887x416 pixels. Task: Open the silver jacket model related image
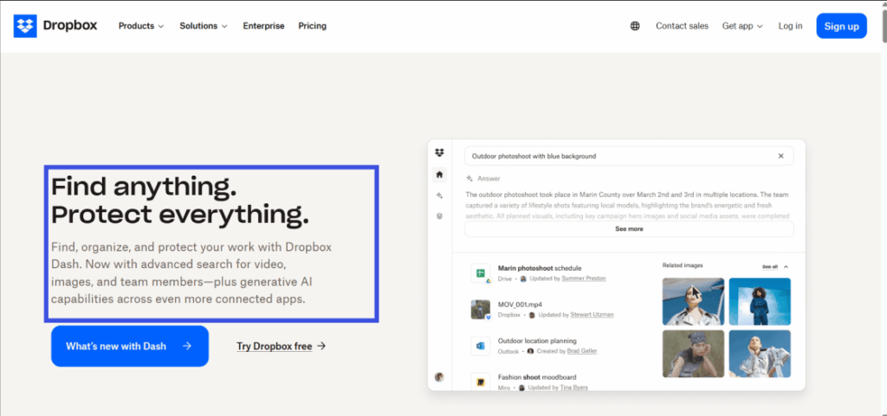pos(760,354)
